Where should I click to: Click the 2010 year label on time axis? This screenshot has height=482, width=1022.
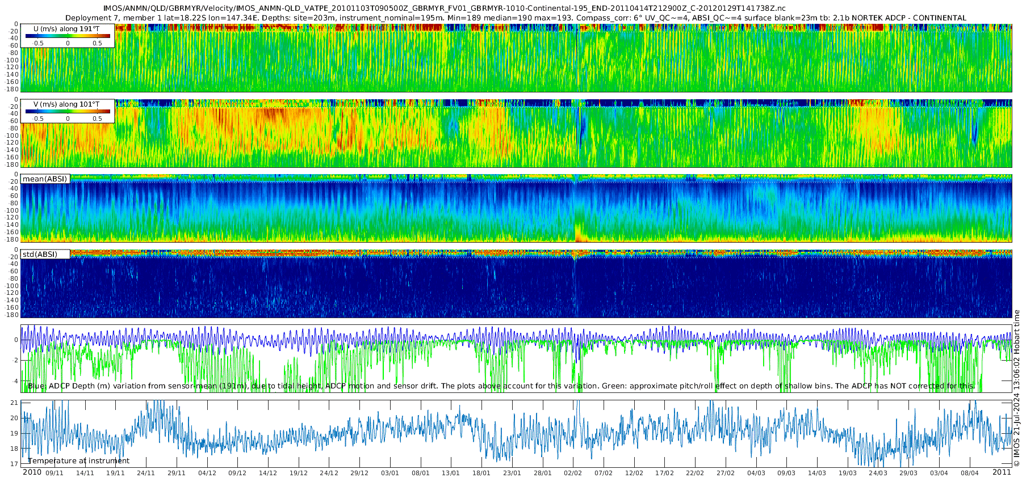coord(32,472)
